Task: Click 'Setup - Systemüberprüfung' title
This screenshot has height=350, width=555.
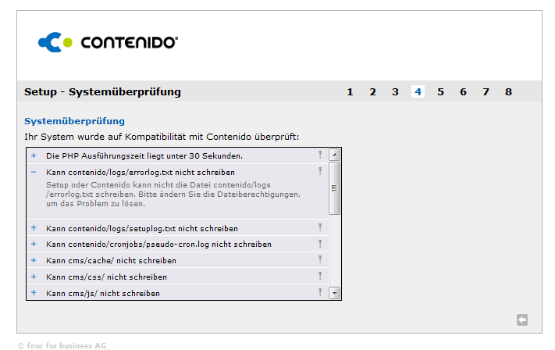Action: (102, 91)
